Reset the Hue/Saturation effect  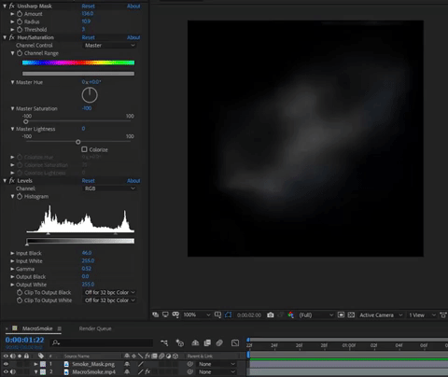point(89,37)
